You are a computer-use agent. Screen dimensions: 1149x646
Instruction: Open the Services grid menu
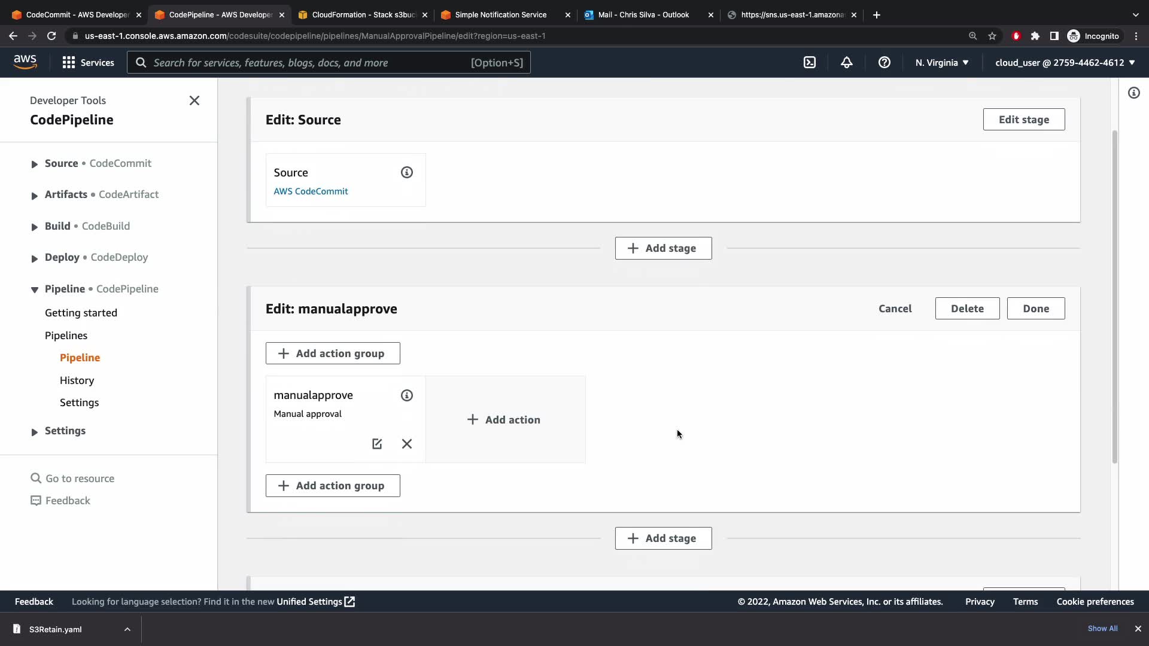point(88,63)
